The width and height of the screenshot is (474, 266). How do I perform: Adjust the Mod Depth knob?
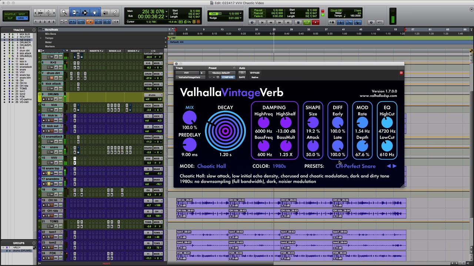[x=362, y=146]
